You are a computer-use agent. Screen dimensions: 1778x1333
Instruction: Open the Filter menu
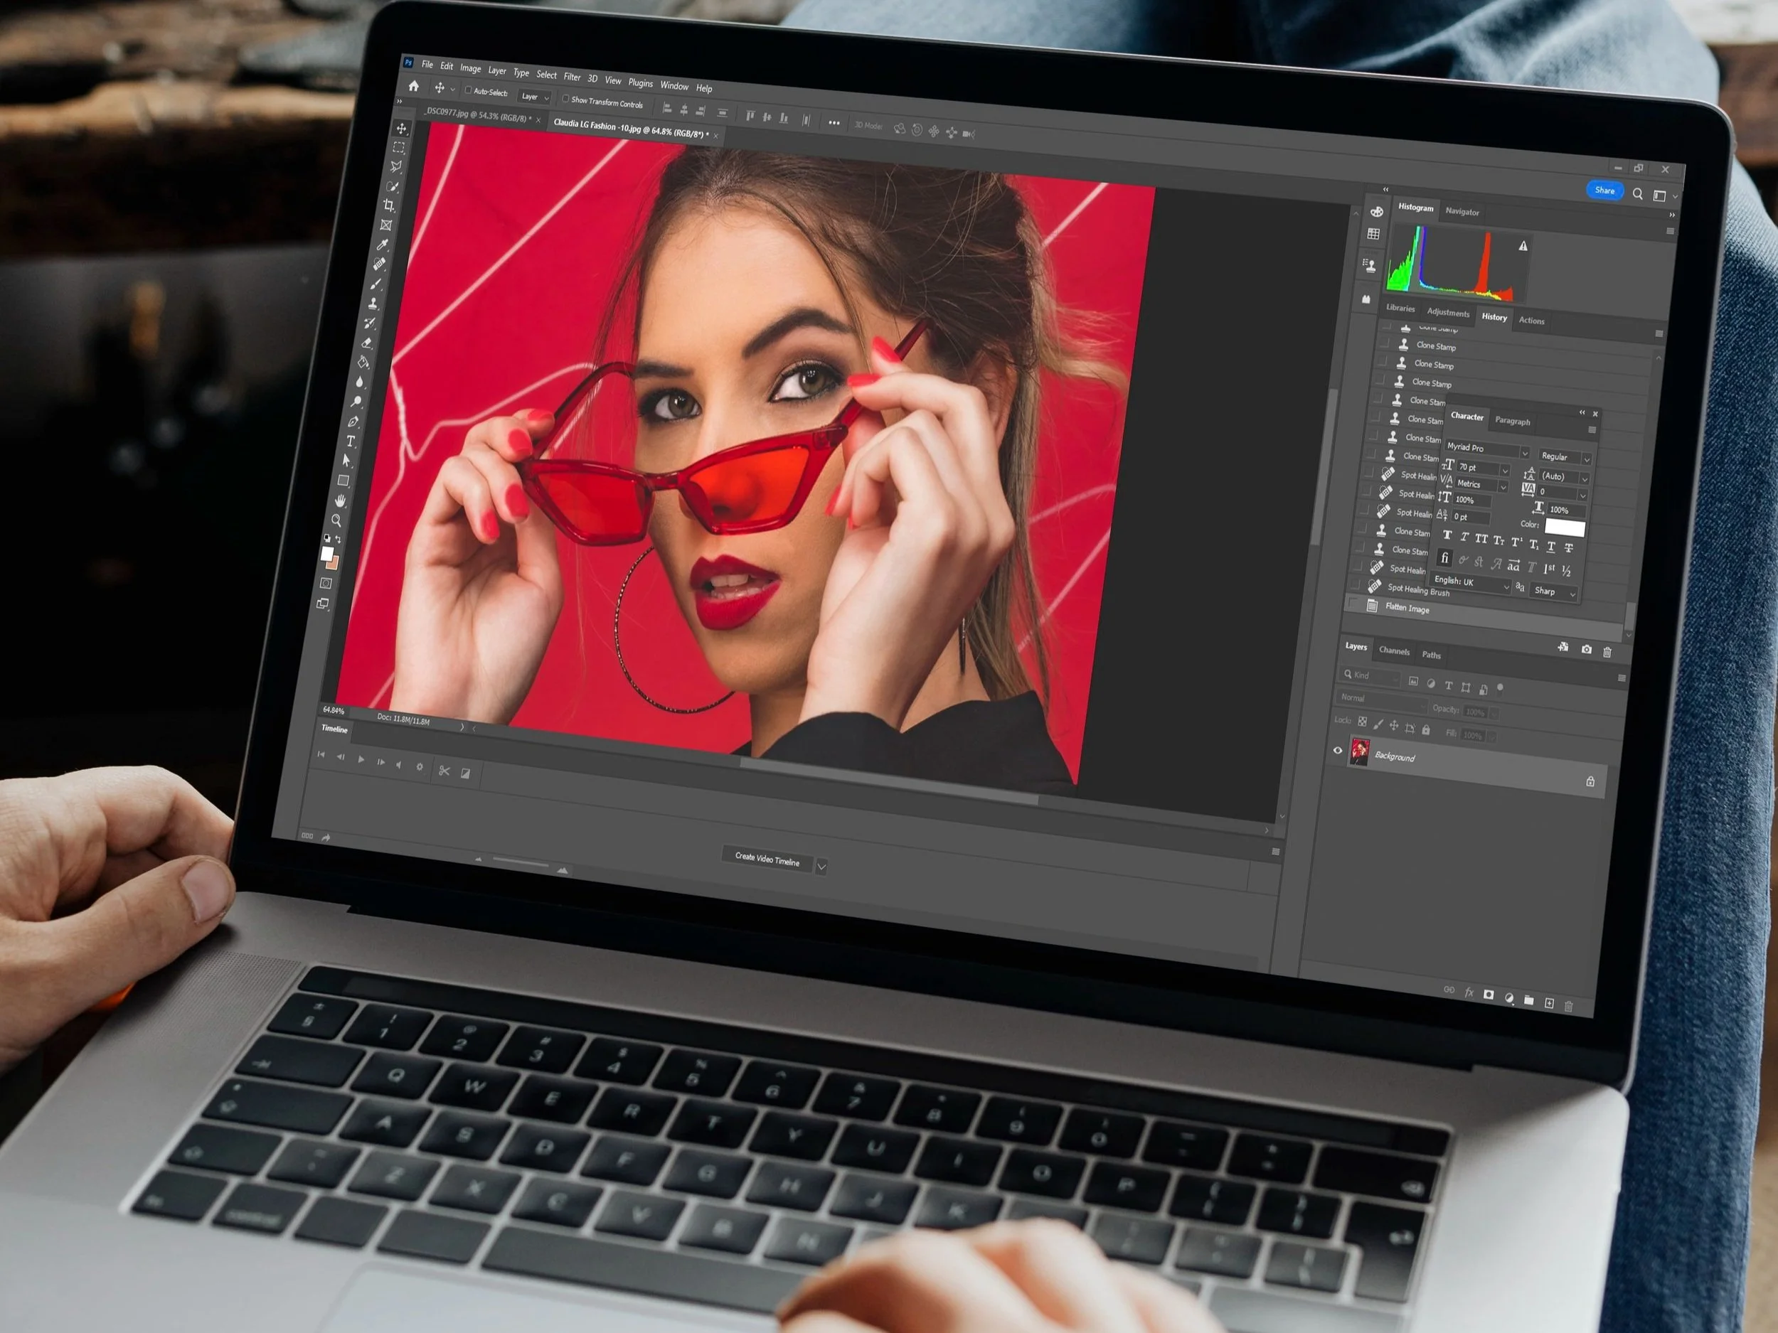573,77
